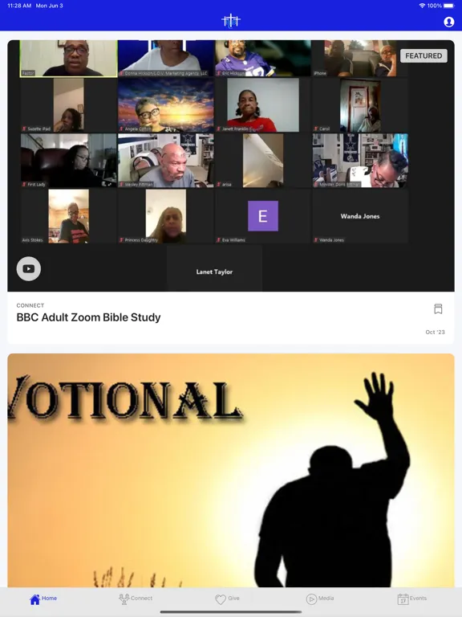
Task: Open the Zoom meeting thumbnail image
Action: pyautogui.click(x=231, y=165)
